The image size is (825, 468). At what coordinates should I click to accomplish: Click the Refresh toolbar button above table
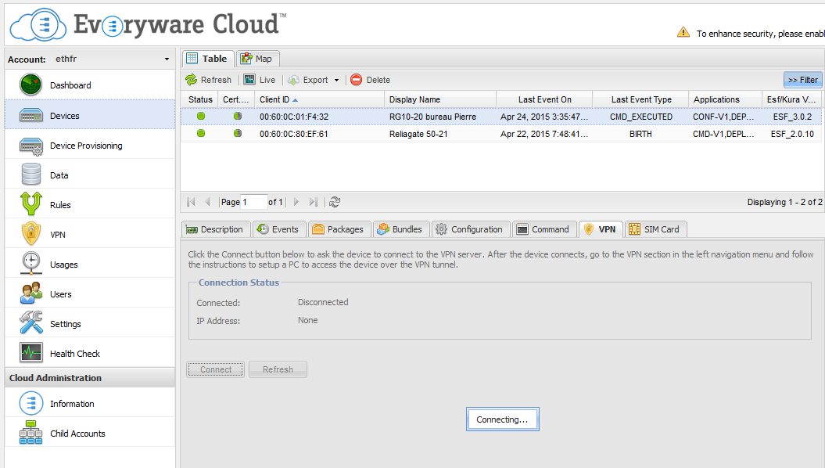click(208, 80)
